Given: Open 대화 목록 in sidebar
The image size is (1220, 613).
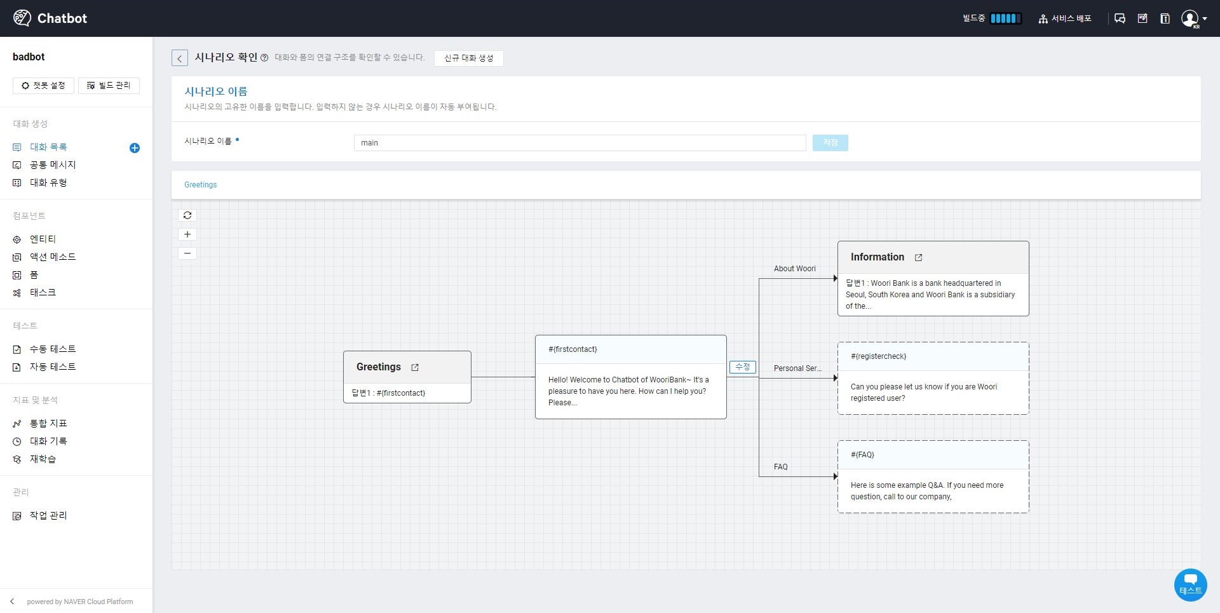Looking at the screenshot, I should [48, 147].
